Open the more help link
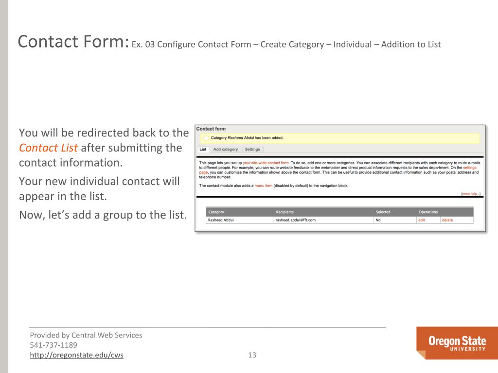 tap(471, 194)
